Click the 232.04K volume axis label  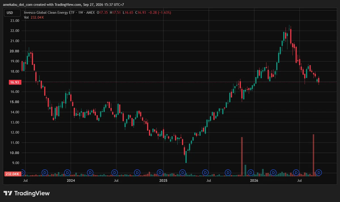12,174
